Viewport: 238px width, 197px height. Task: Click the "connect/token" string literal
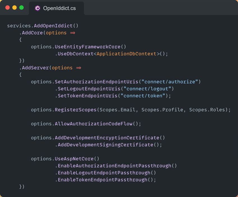(x=143, y=96)
